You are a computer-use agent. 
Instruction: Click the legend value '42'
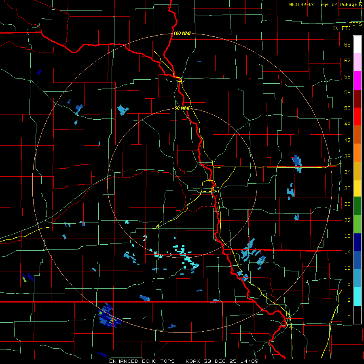[x=347, y=140]
